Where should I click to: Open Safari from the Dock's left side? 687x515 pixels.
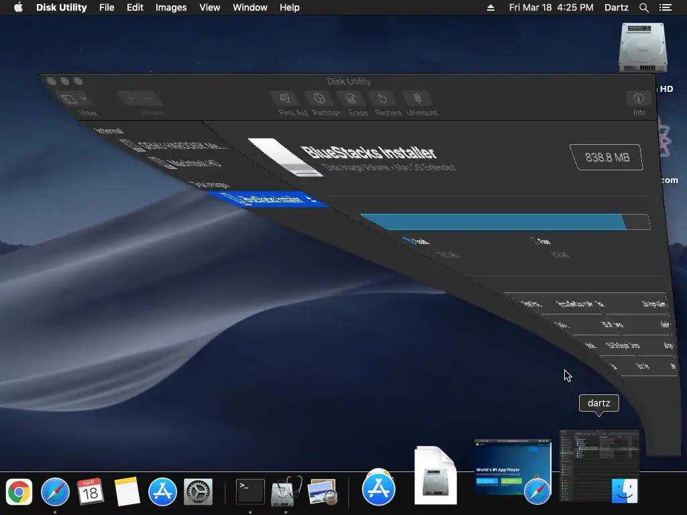pyautogui.click(x=55, y=492)
